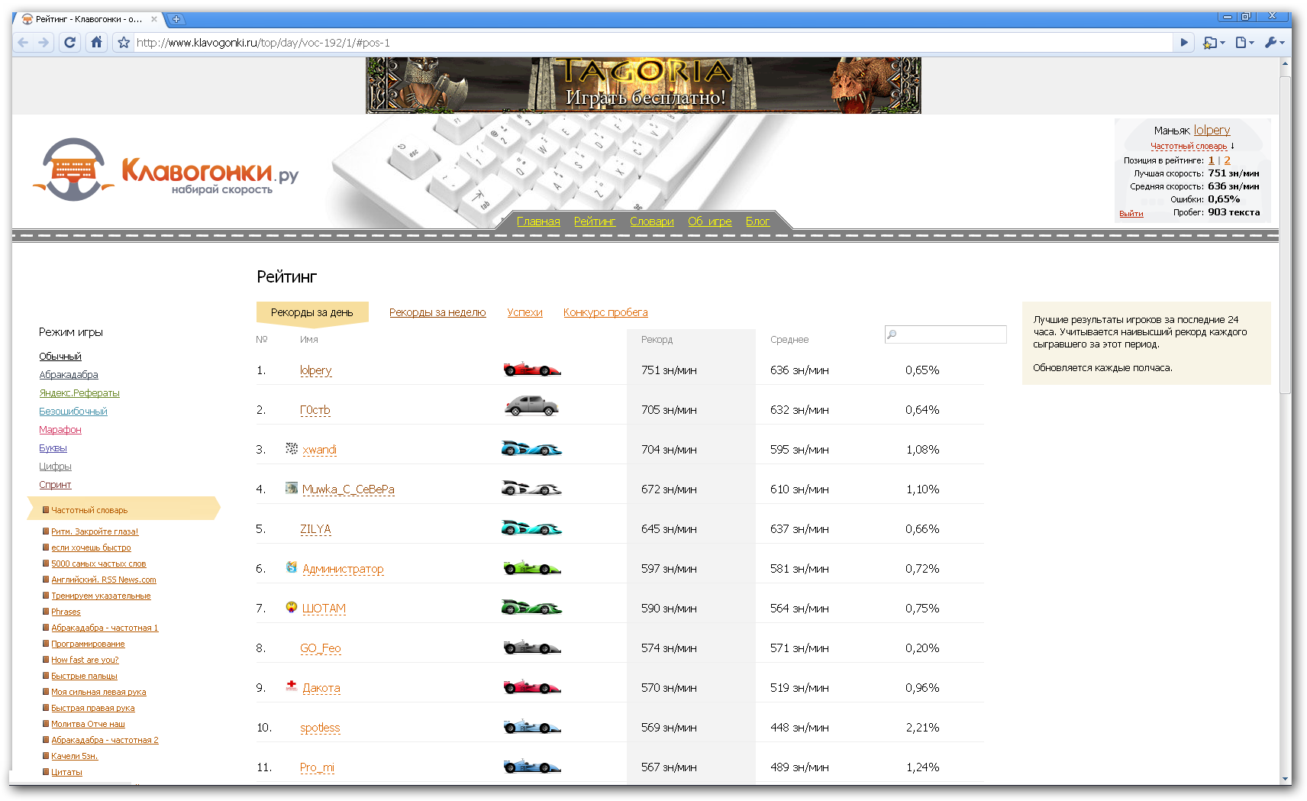Open the Конкурс пробега tab
Viewport: 1307px width, 801px height.
605,312
